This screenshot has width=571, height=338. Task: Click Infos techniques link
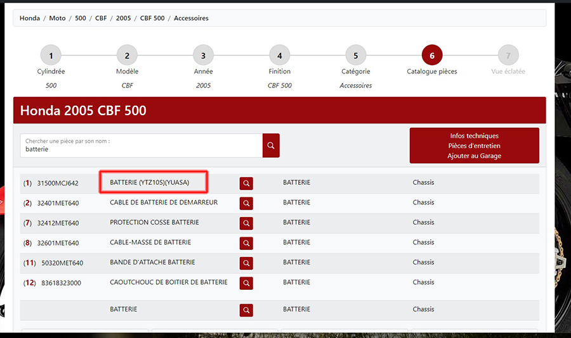[474, 135]
